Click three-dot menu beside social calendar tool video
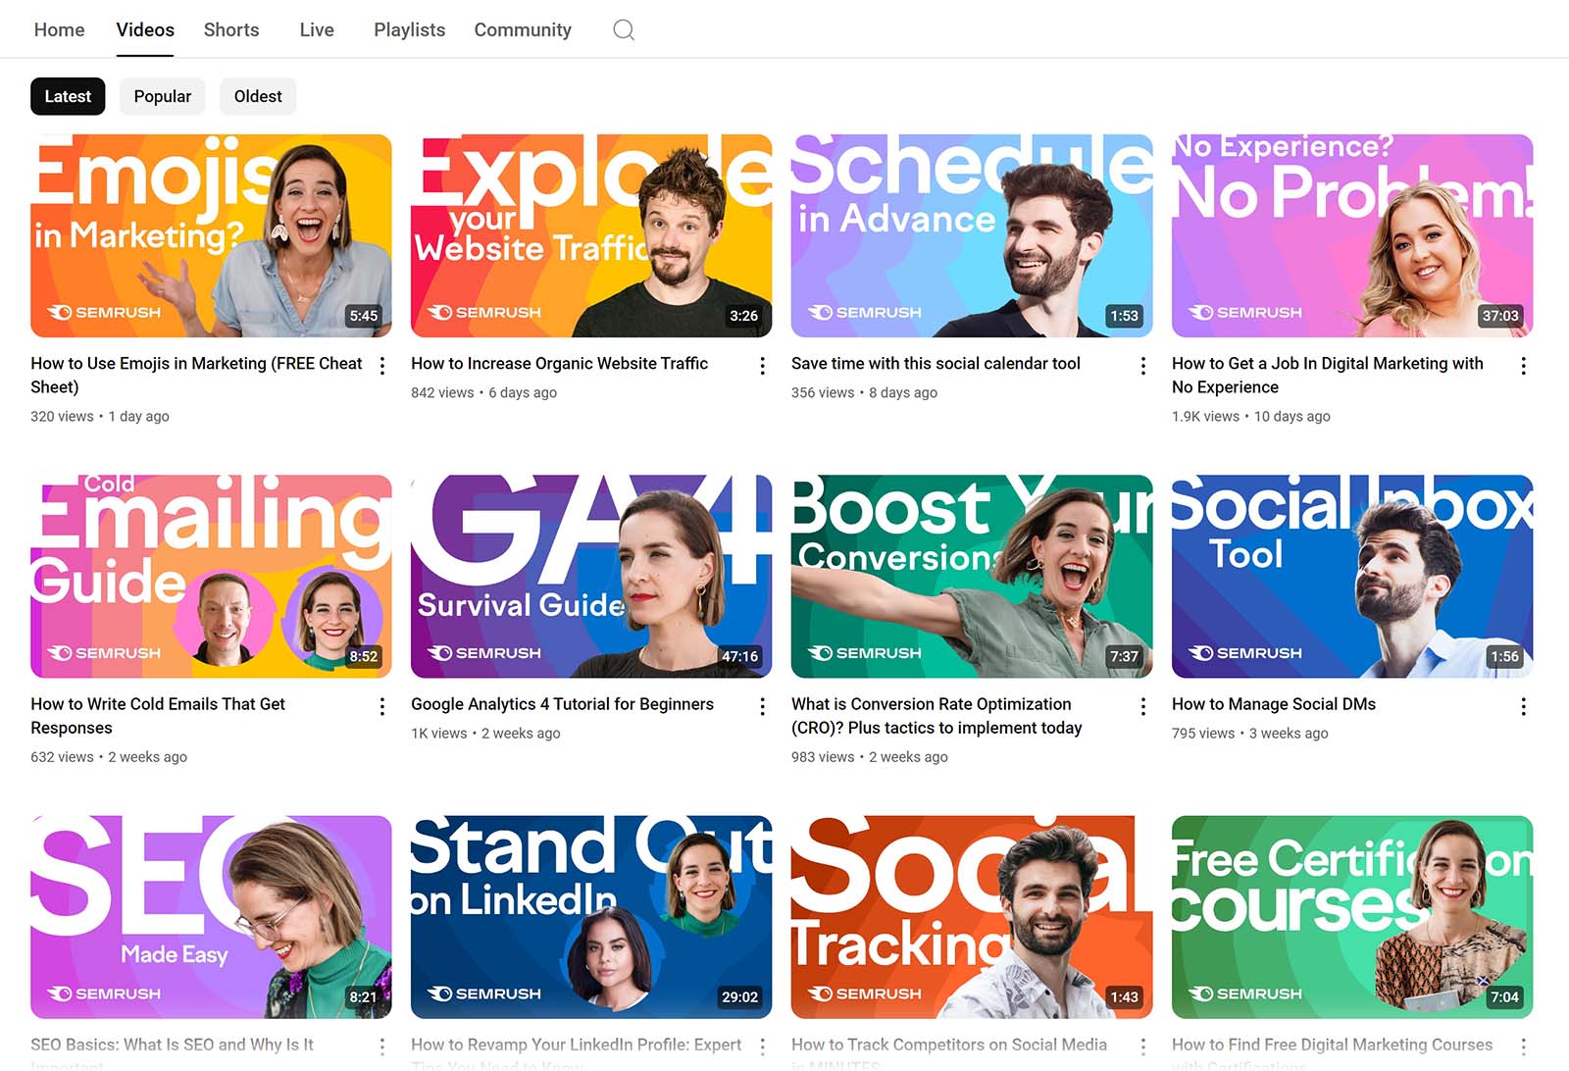This screenshot has width=1569, height=1071. pyautogui.click(x=1143, y=366)
